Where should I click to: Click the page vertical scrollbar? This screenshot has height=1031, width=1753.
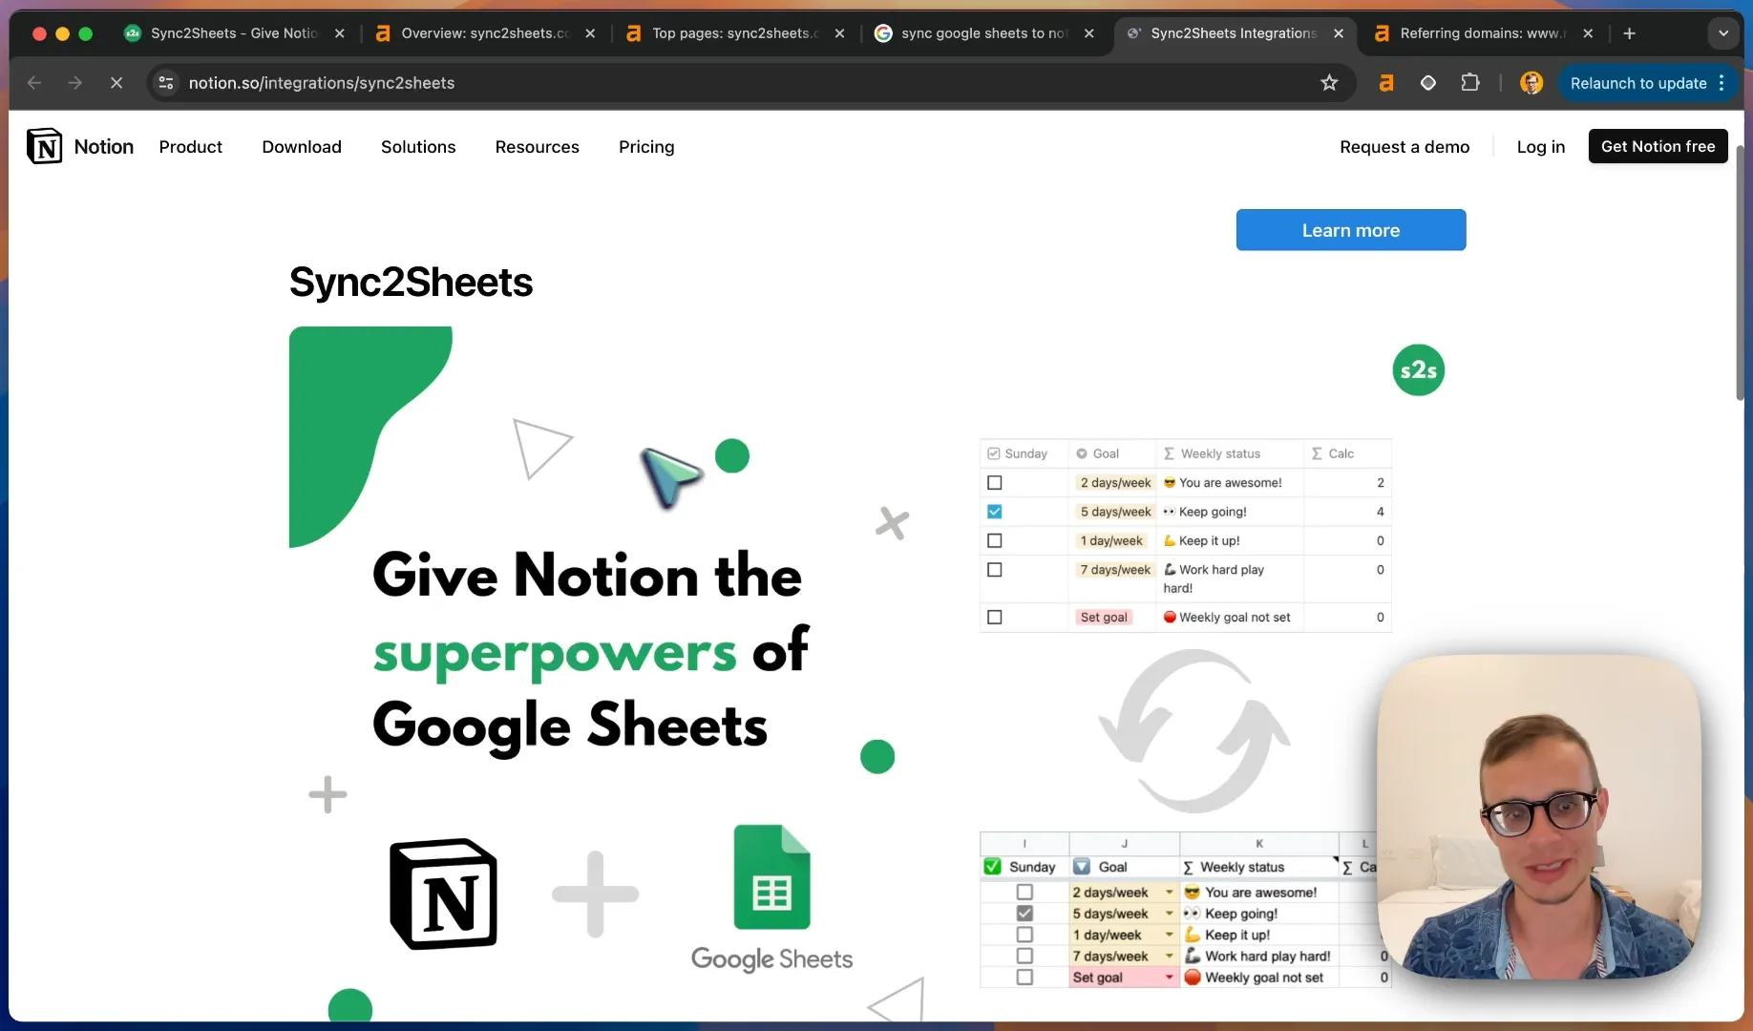click(1739, 272)
